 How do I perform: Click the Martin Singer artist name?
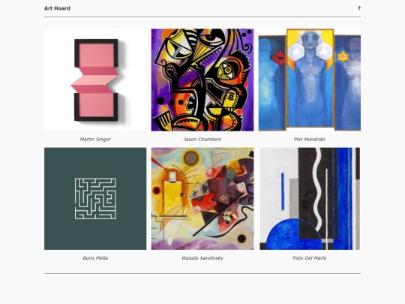click(95, 140)
